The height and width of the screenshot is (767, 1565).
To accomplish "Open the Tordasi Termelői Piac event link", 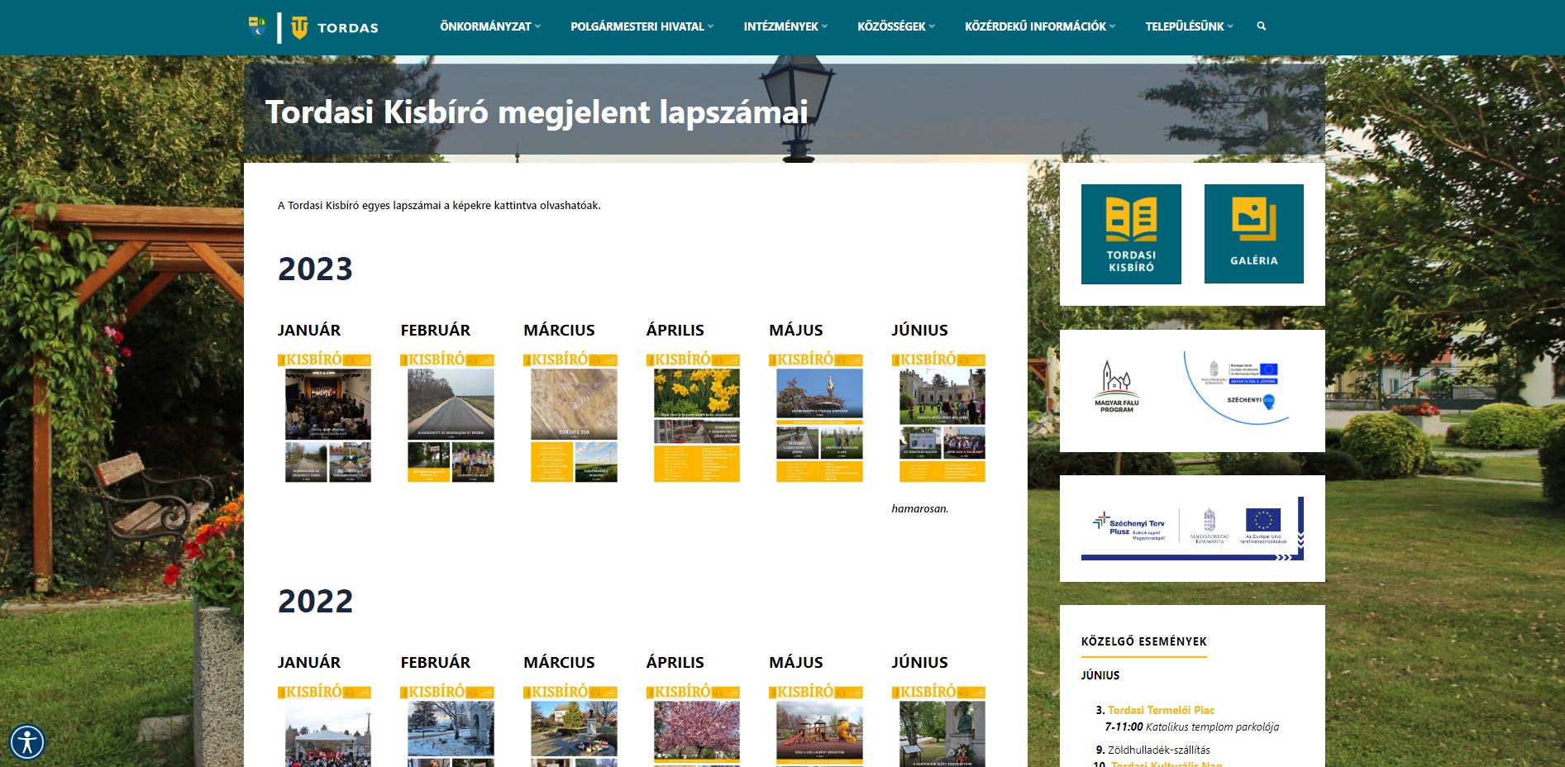I will [1161, 710].
